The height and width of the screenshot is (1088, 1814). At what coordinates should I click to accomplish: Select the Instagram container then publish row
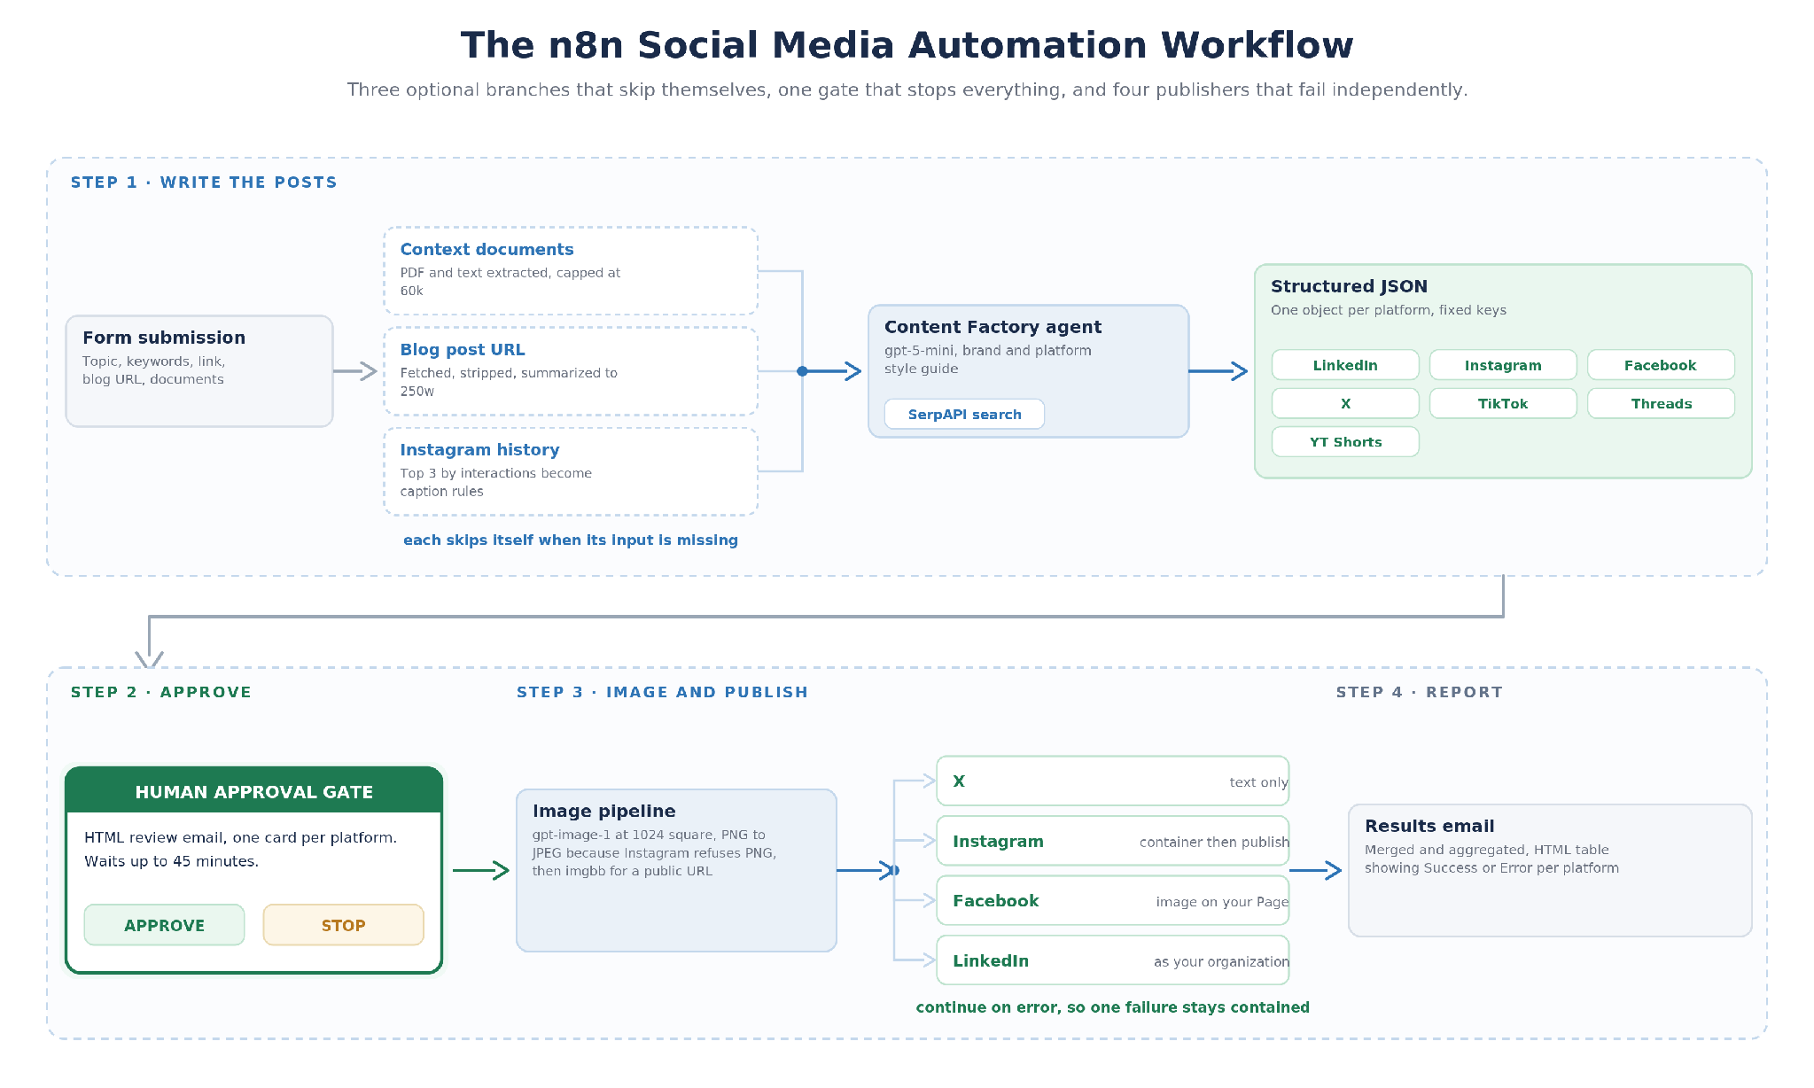pyautogui.click(x=1112, y=841)
